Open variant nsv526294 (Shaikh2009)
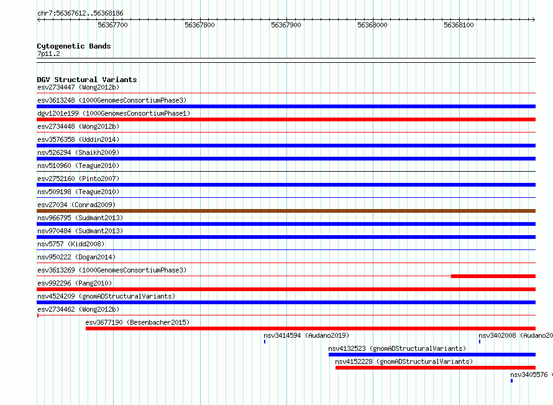Image resolution: width=553 pixels, height=405 pixels. coord(78,152)
